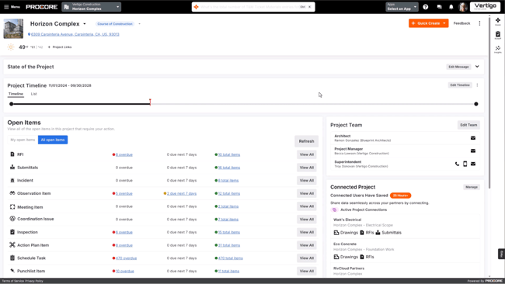Click the 25 Hours+ saved badge
The image size is (505, 284).
[400, 196]
